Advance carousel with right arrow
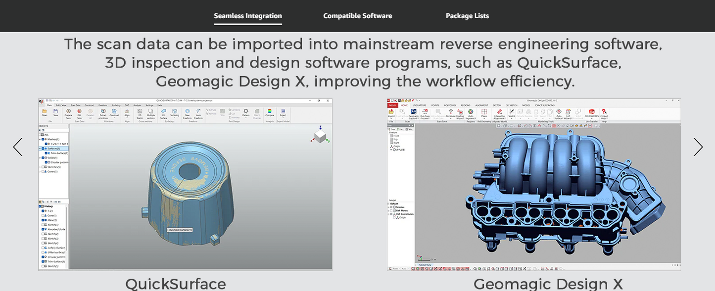 (698, 147)
